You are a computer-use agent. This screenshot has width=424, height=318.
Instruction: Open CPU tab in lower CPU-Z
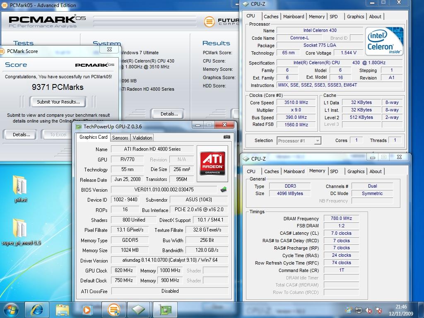pyautogui.click(x=251, y=171)
